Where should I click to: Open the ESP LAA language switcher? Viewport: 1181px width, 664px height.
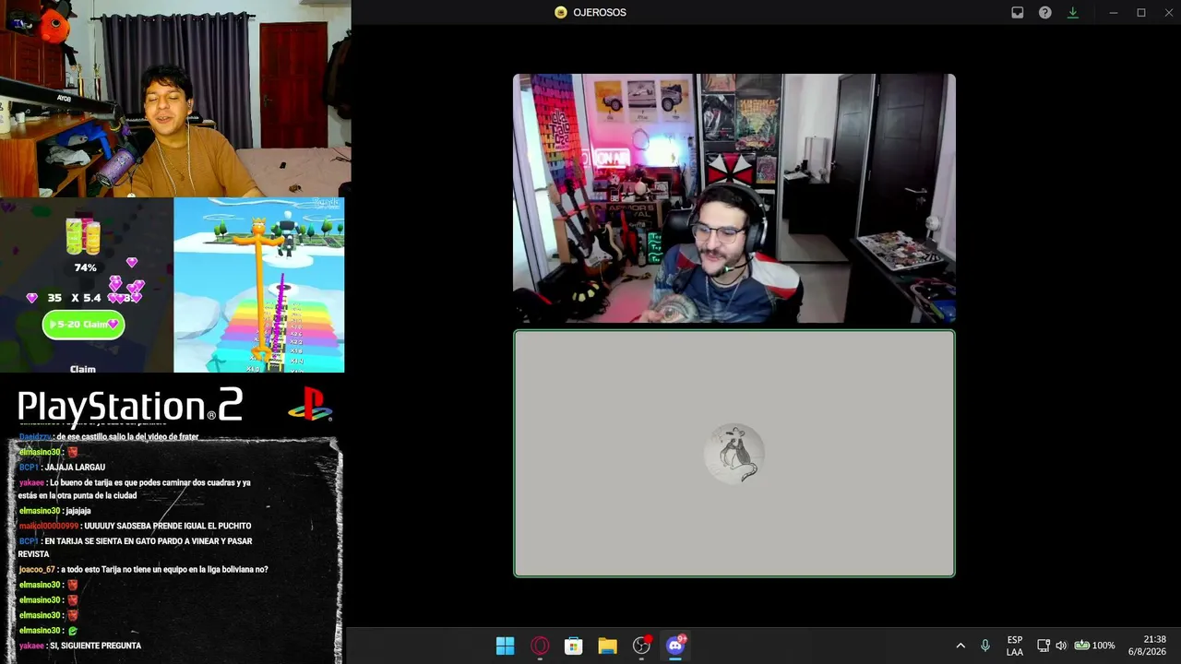1015,646
